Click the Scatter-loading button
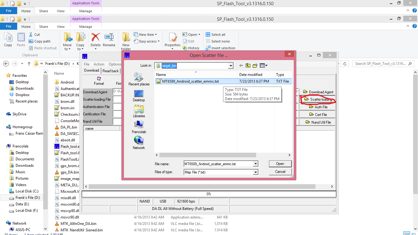Viewport: 418px width, 235px height. tap(318, 99)
